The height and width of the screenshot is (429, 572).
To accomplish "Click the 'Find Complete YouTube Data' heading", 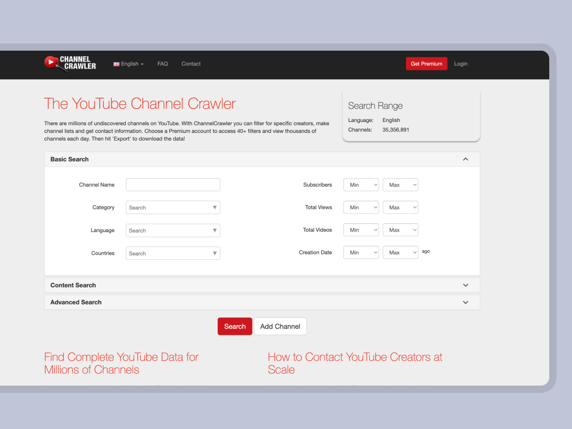I will point(121,363).
